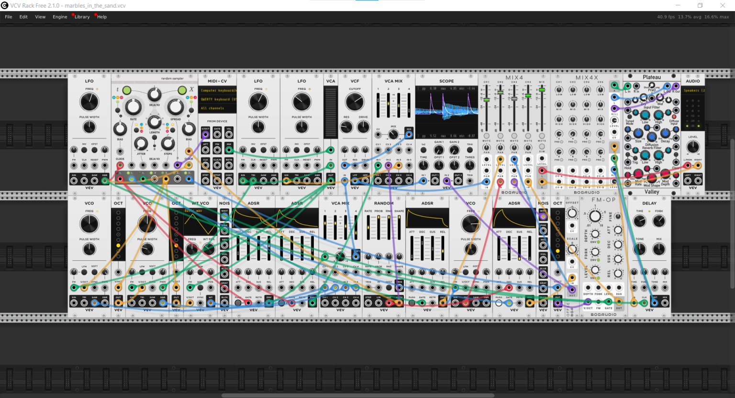Screen dimensions: 735x398
Task: Click the CH1 level fader on MIX4
Action: point(487,100)
